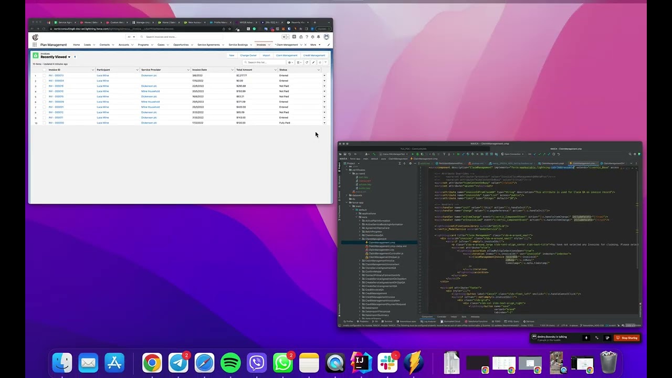Click the Search this list field
This screenshot has height=378, width=672.
point(264,62)
